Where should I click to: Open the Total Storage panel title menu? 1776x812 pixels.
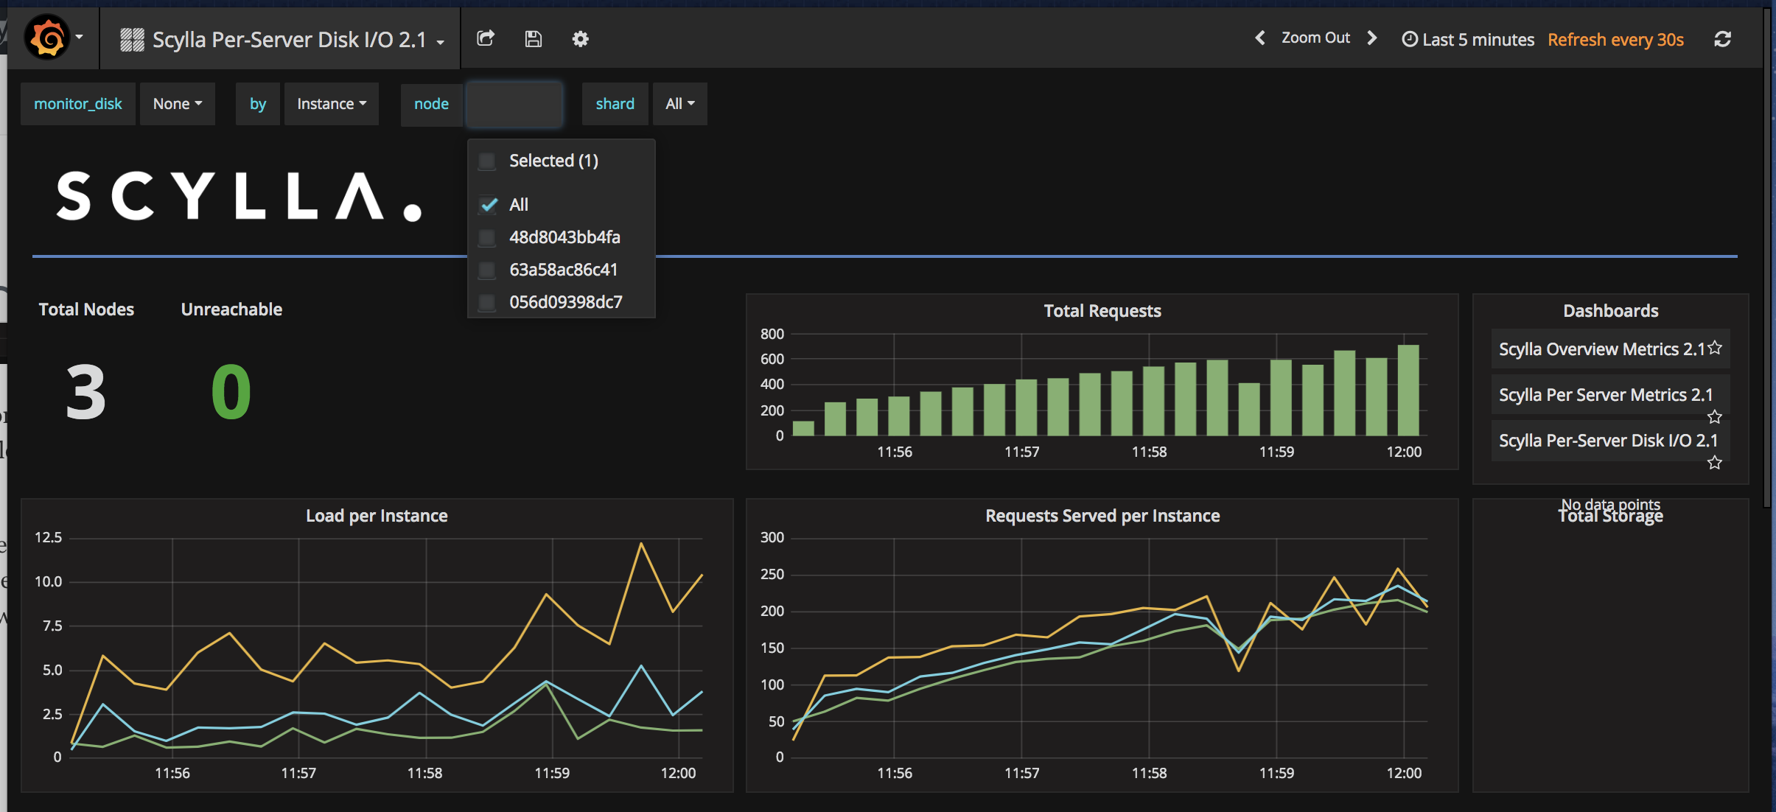tap(1610, 517)
